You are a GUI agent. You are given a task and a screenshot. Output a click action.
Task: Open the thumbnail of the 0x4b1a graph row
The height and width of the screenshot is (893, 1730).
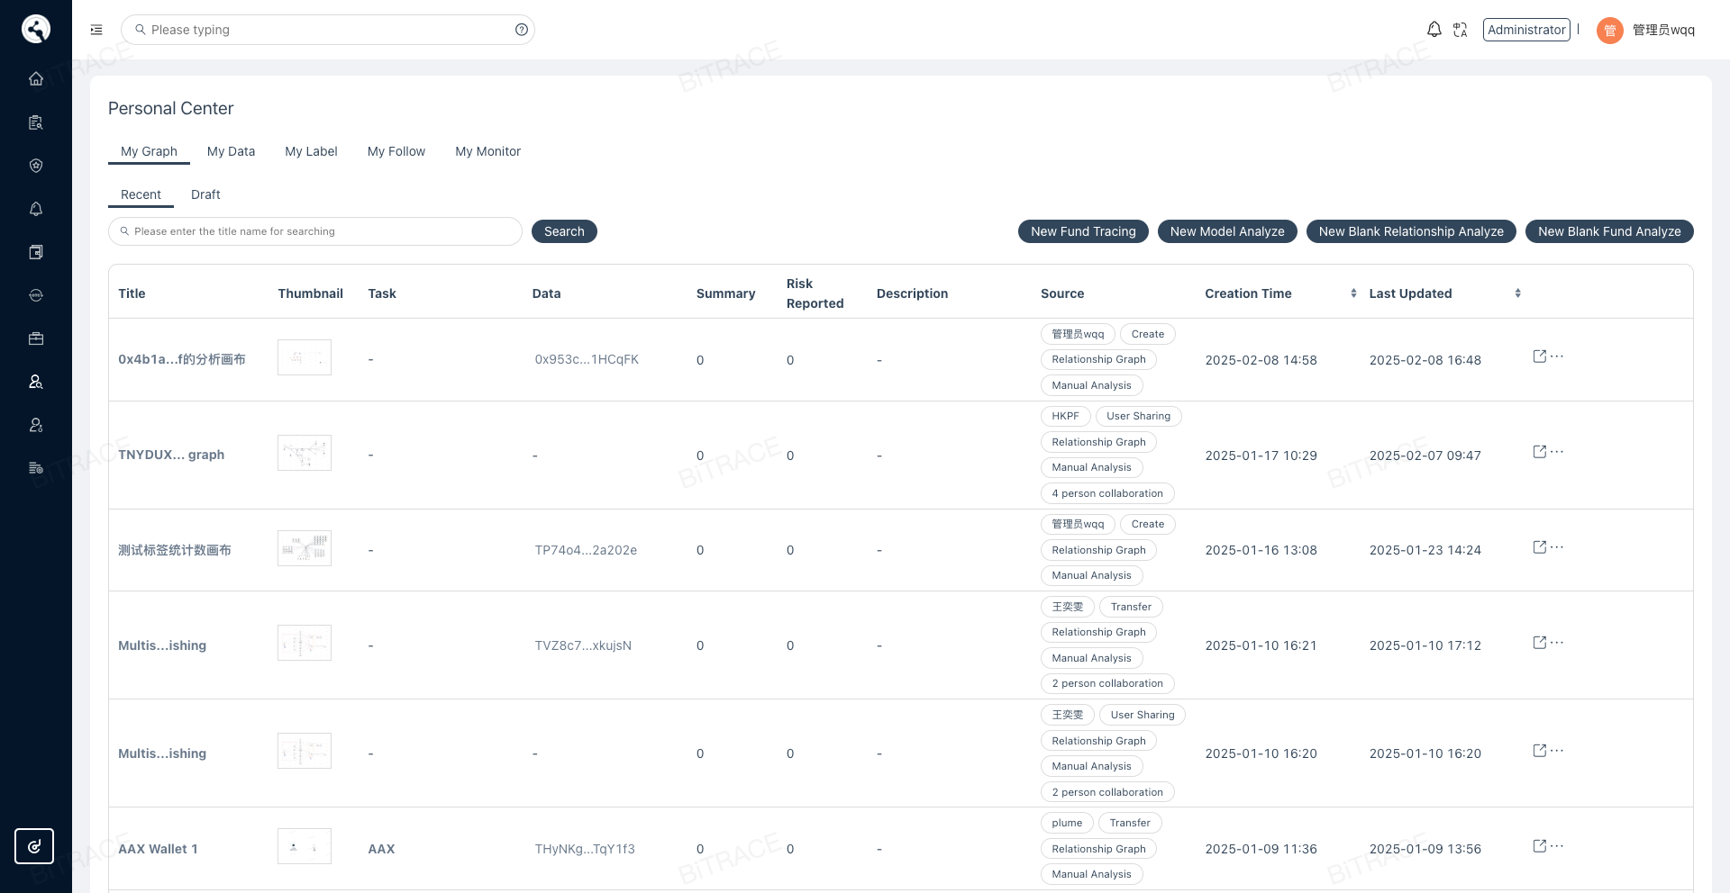(305, 357)
